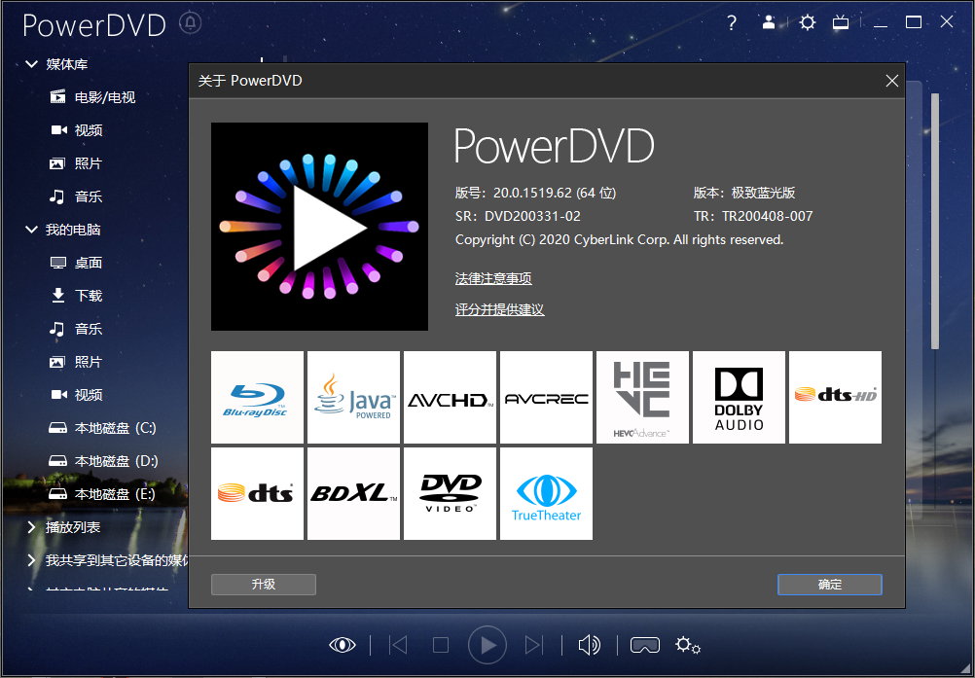Image resolution: width=975 pixels, height=678 pixels.
Task: Maximize the PowerDVD window
Action: [x=914, y=22]
